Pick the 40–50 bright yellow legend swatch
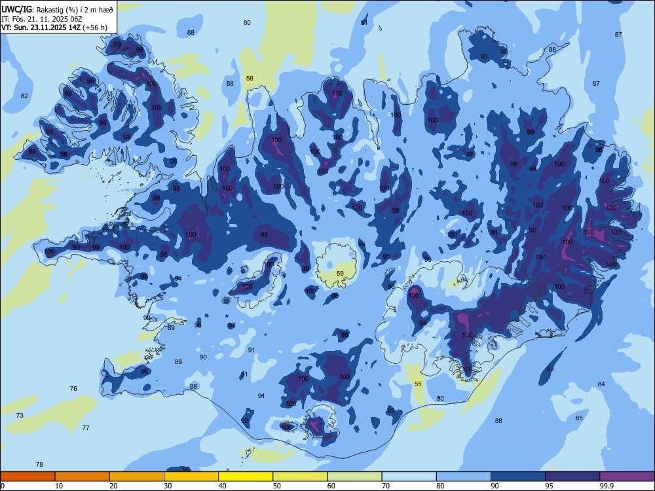The height and width of the screenshot is (491, 655). pos(246,477)
